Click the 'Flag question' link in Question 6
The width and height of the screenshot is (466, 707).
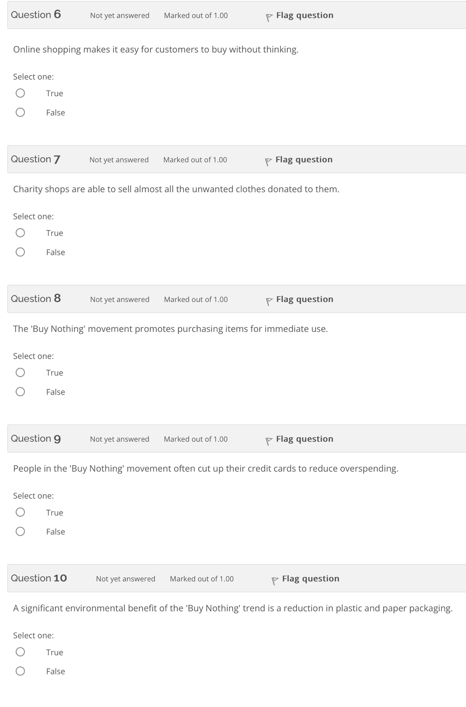pyautogui.click(x=304, y=15)
